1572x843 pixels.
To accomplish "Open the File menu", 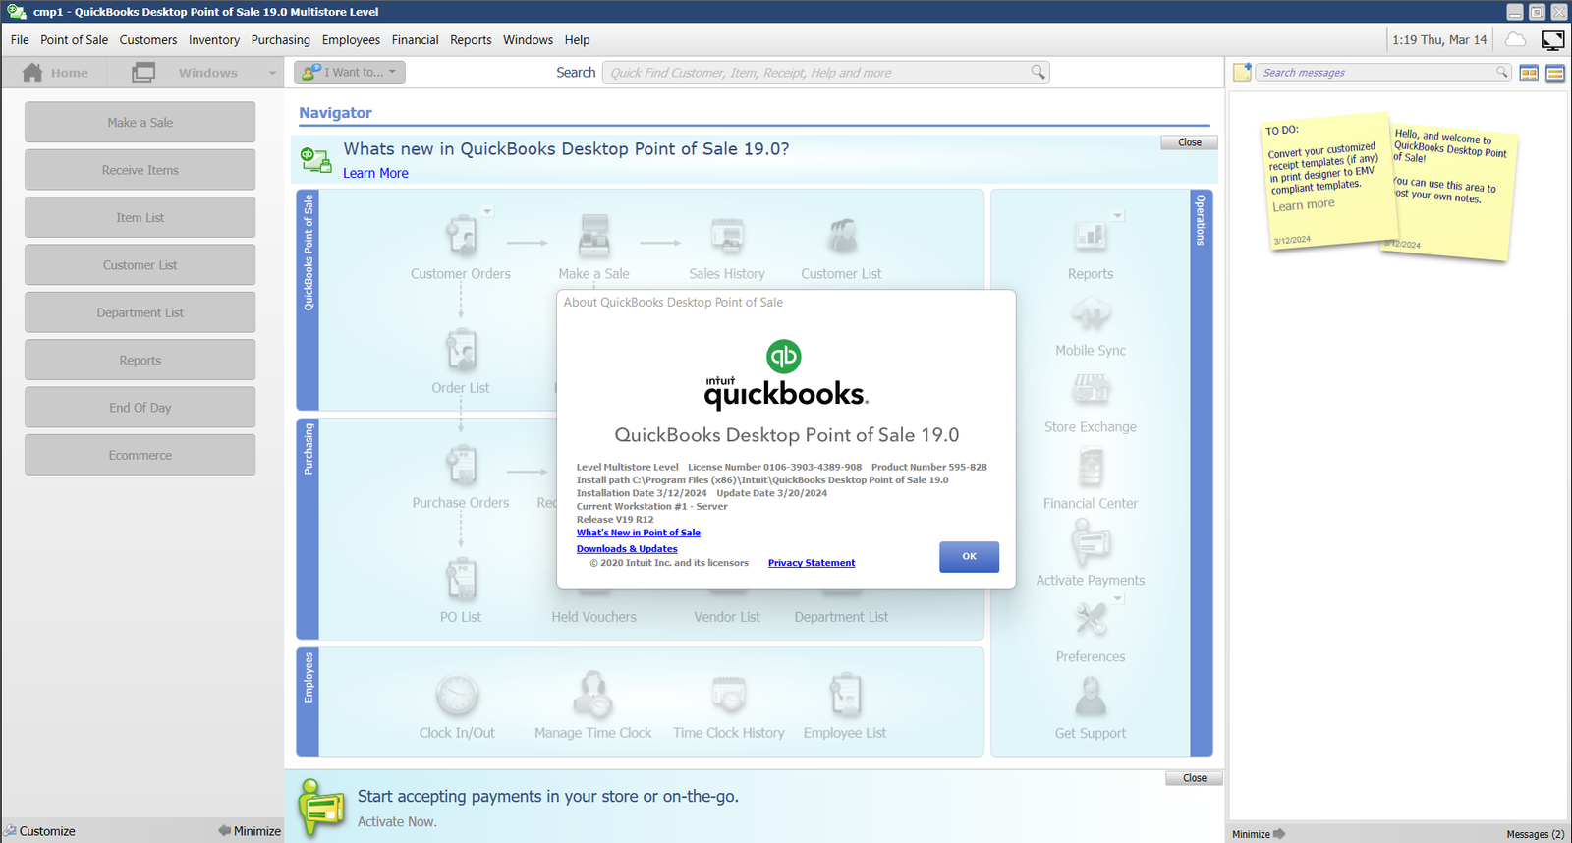I will [x=20, y=40].
